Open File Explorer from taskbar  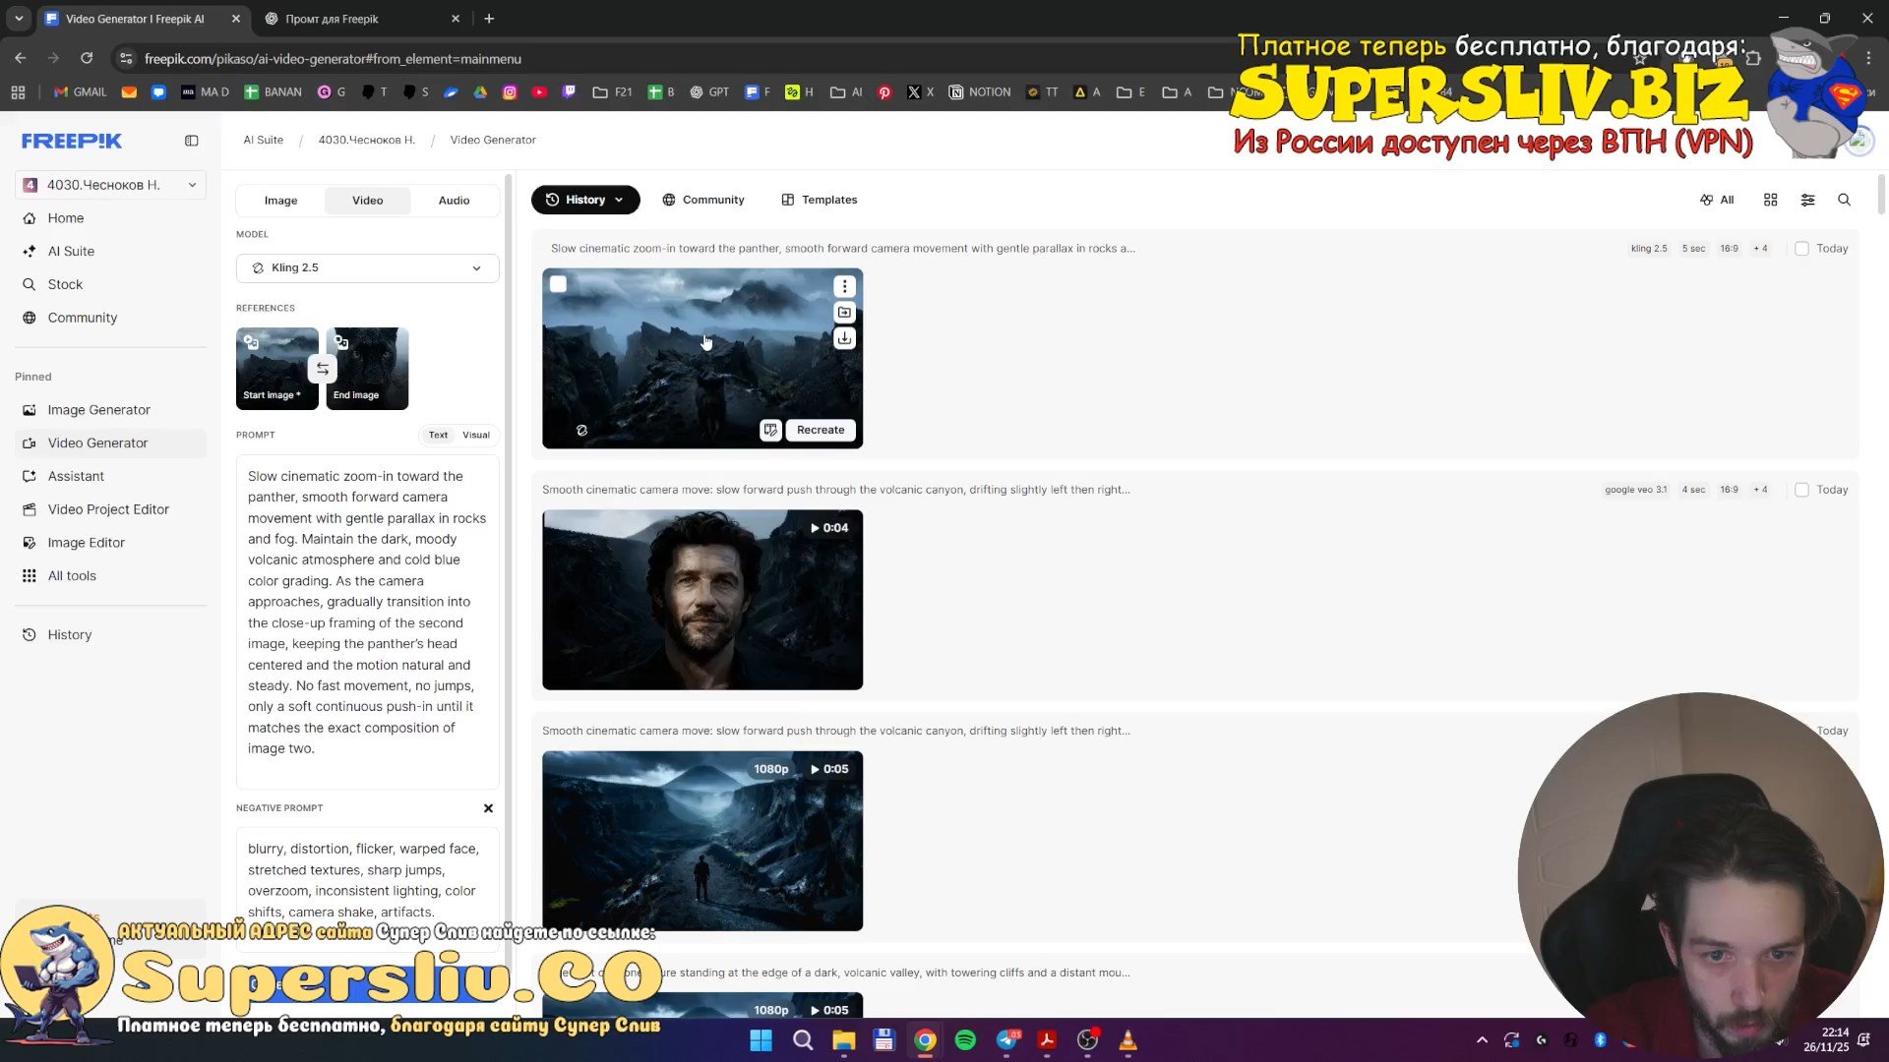coord(843,1040)
